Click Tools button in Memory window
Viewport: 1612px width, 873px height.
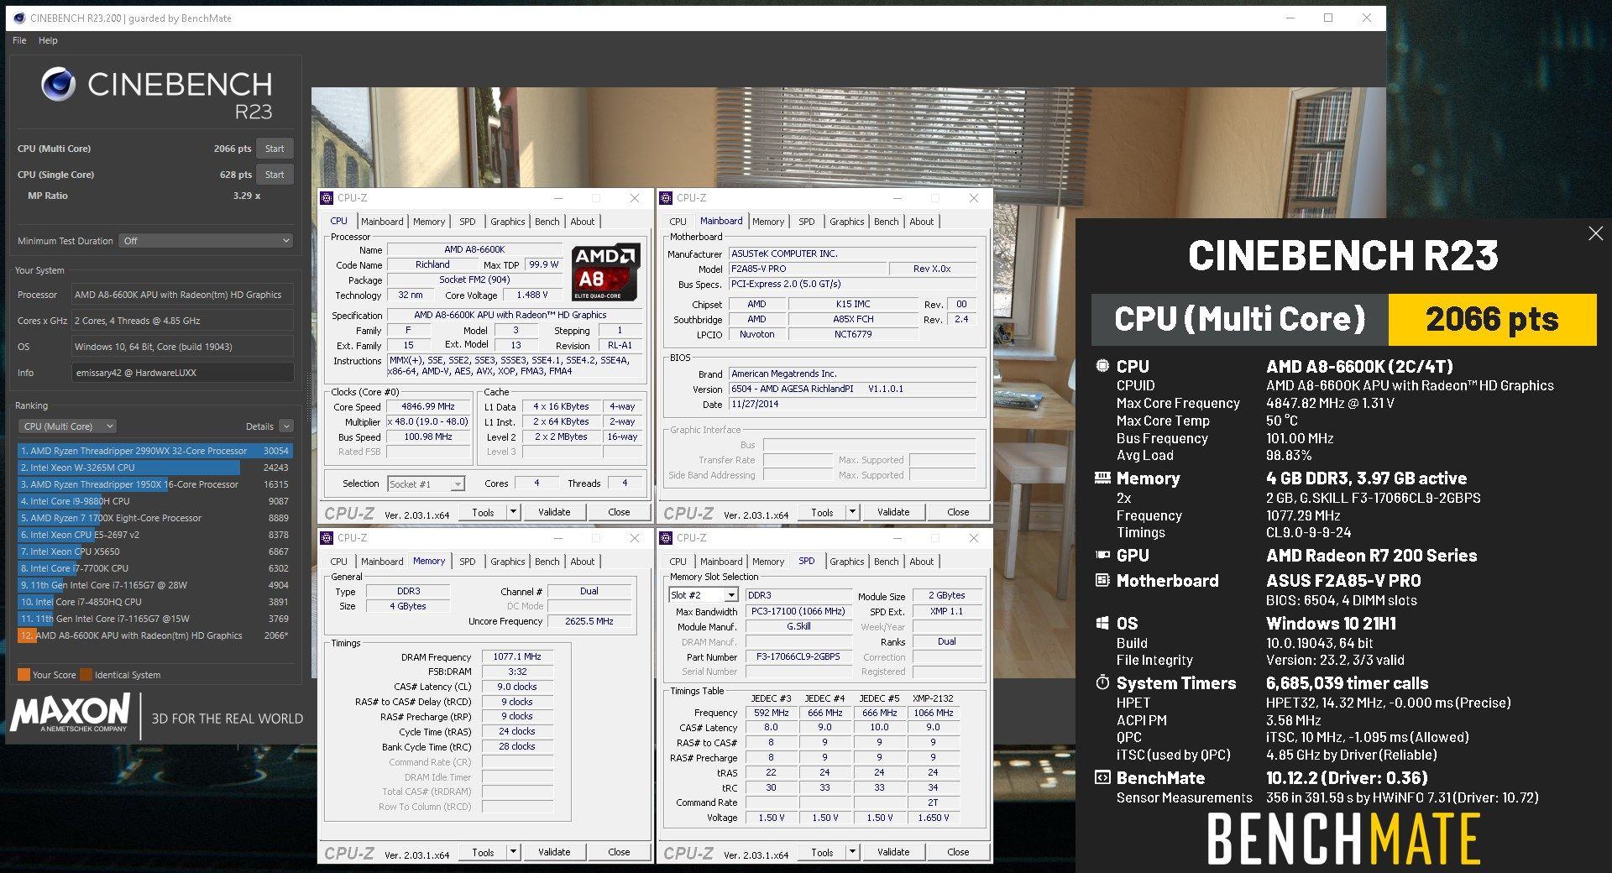483,852
